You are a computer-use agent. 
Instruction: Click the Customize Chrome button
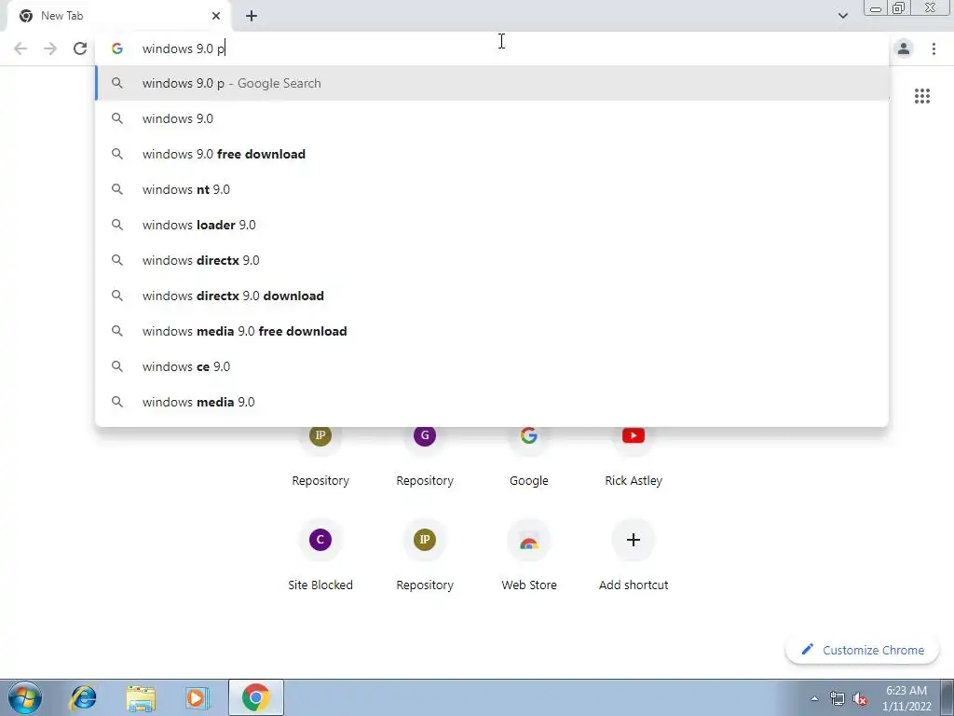(x=862, y=650)
